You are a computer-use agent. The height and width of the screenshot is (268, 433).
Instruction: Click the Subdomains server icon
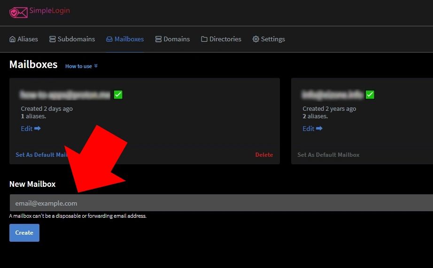[x=53, y=39]
